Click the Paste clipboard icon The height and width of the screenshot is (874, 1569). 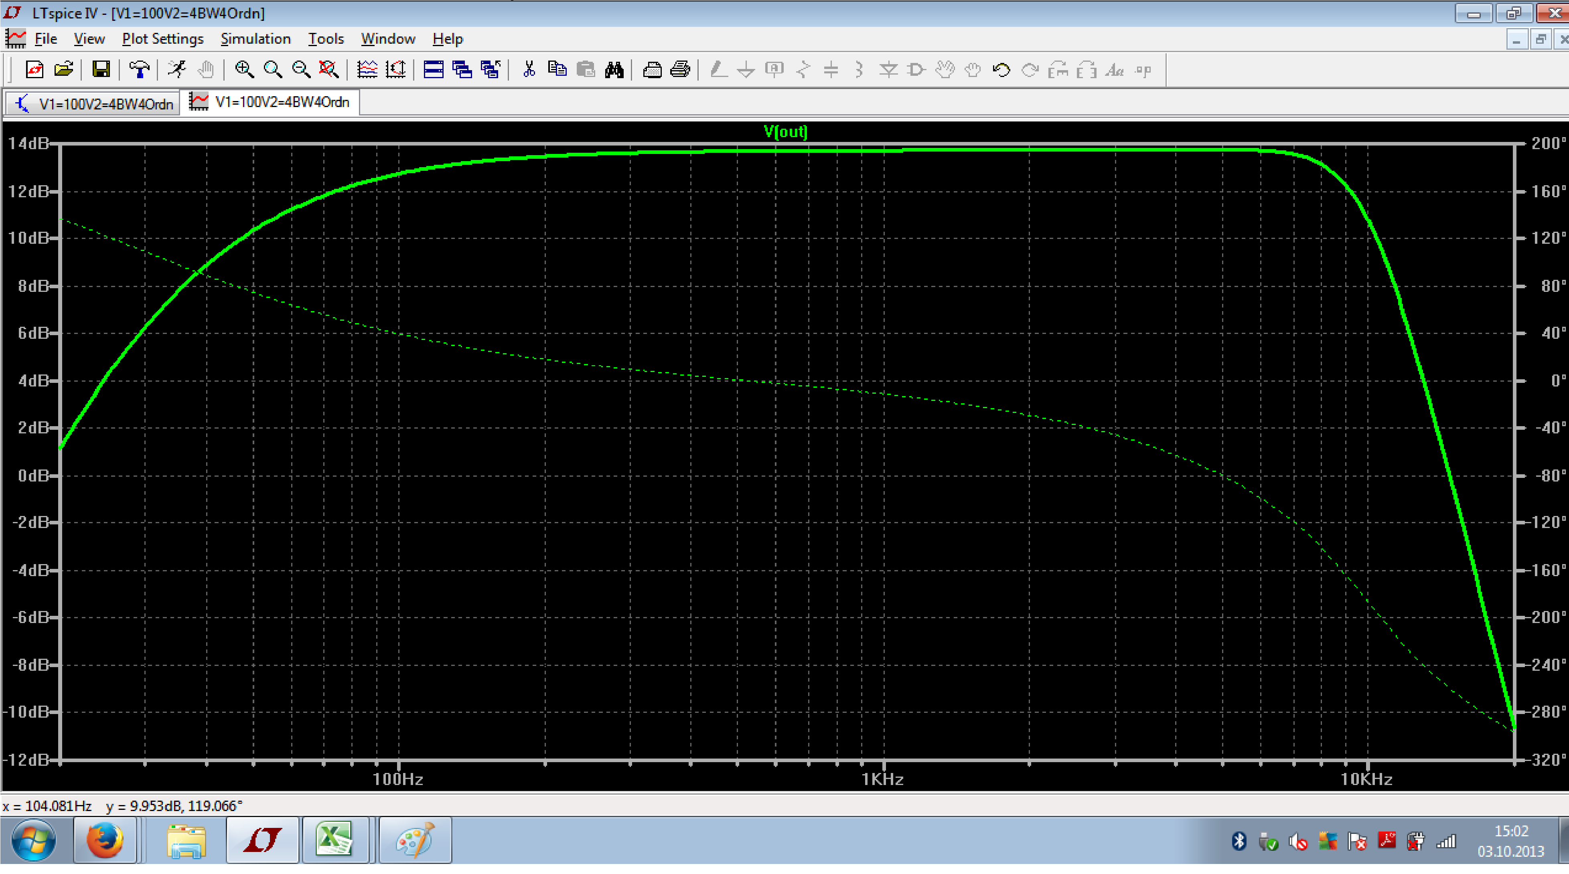(586, 69)
